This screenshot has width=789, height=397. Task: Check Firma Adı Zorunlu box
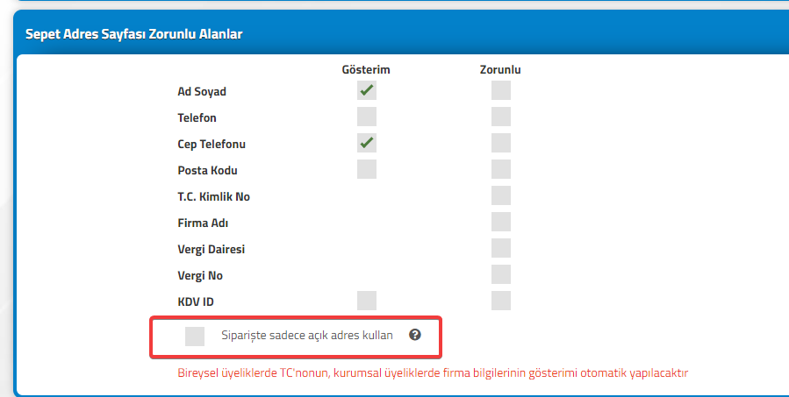point(501,222)
